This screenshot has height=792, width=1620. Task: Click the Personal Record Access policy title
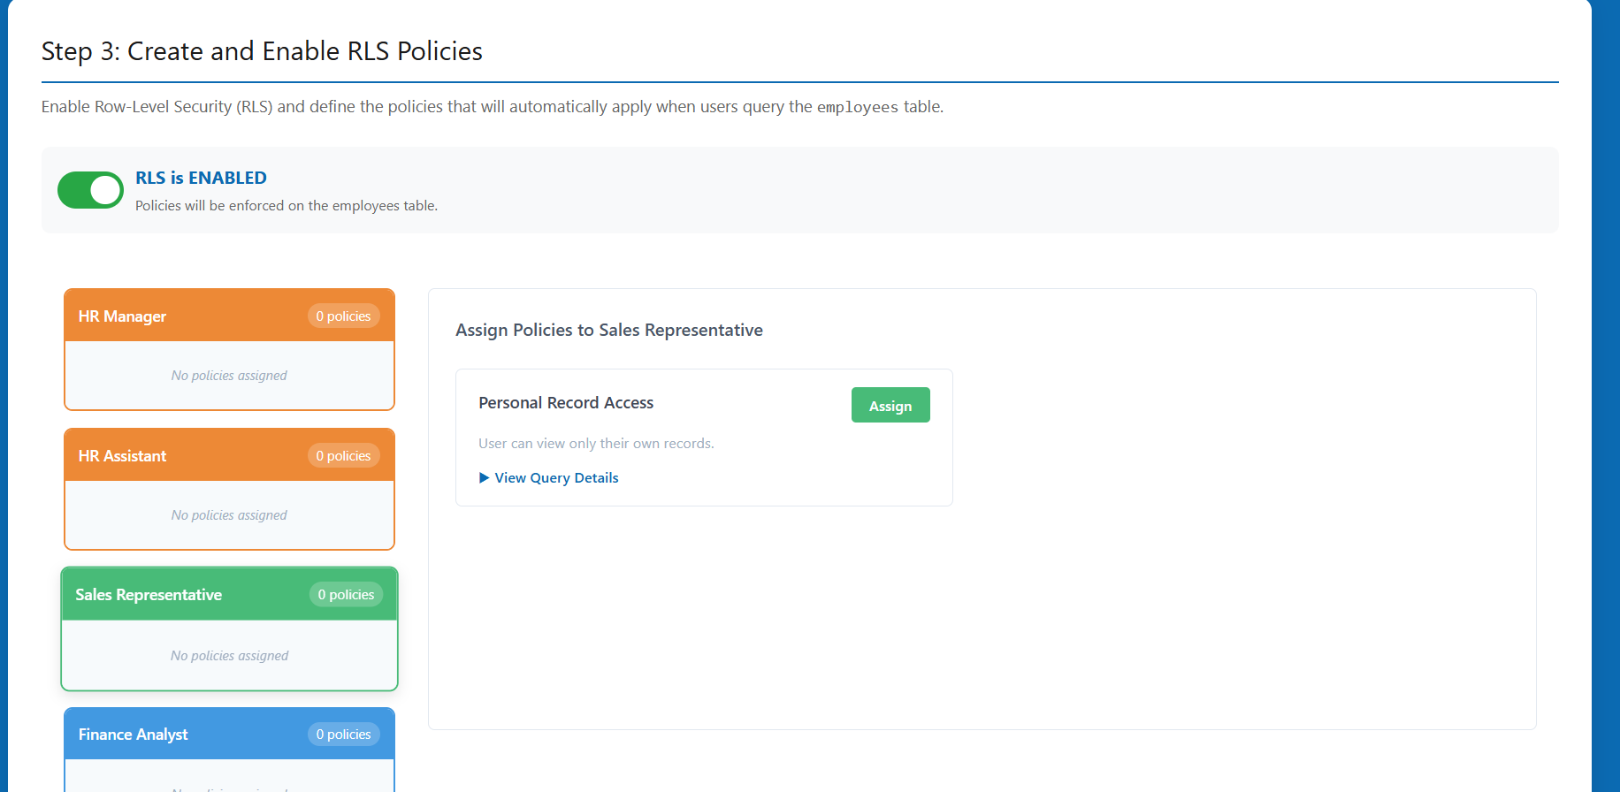pos(566,403)
